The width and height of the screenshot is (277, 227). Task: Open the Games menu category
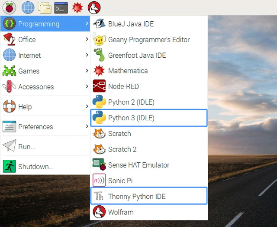point(45,71)
